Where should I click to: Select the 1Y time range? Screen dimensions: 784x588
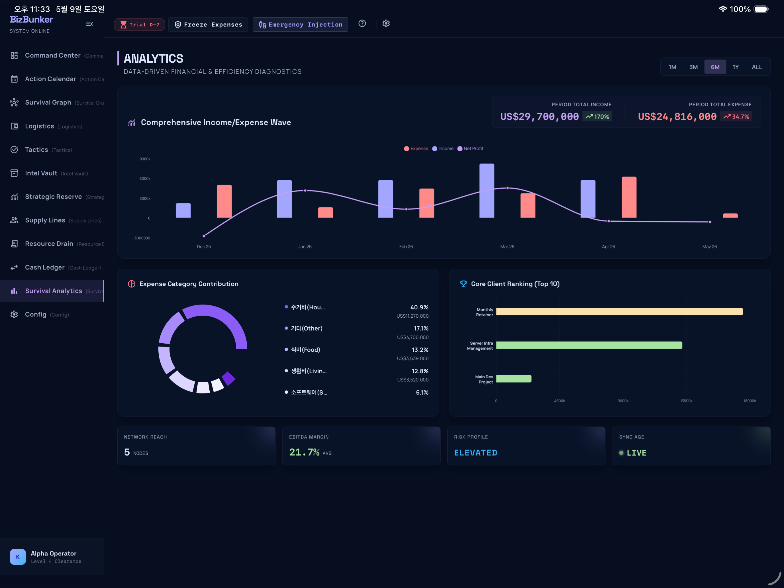pyautogui.click(x=736, y=67)
